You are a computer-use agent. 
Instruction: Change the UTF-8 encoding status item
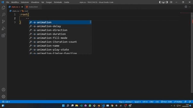click(145, 102)
